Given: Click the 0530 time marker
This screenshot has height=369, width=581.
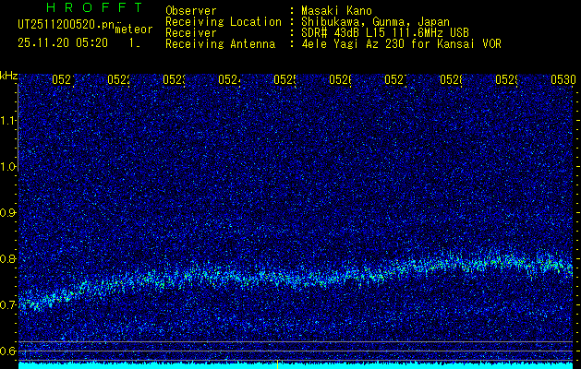Looking at the screenshot, I should (x=563, y=79).
